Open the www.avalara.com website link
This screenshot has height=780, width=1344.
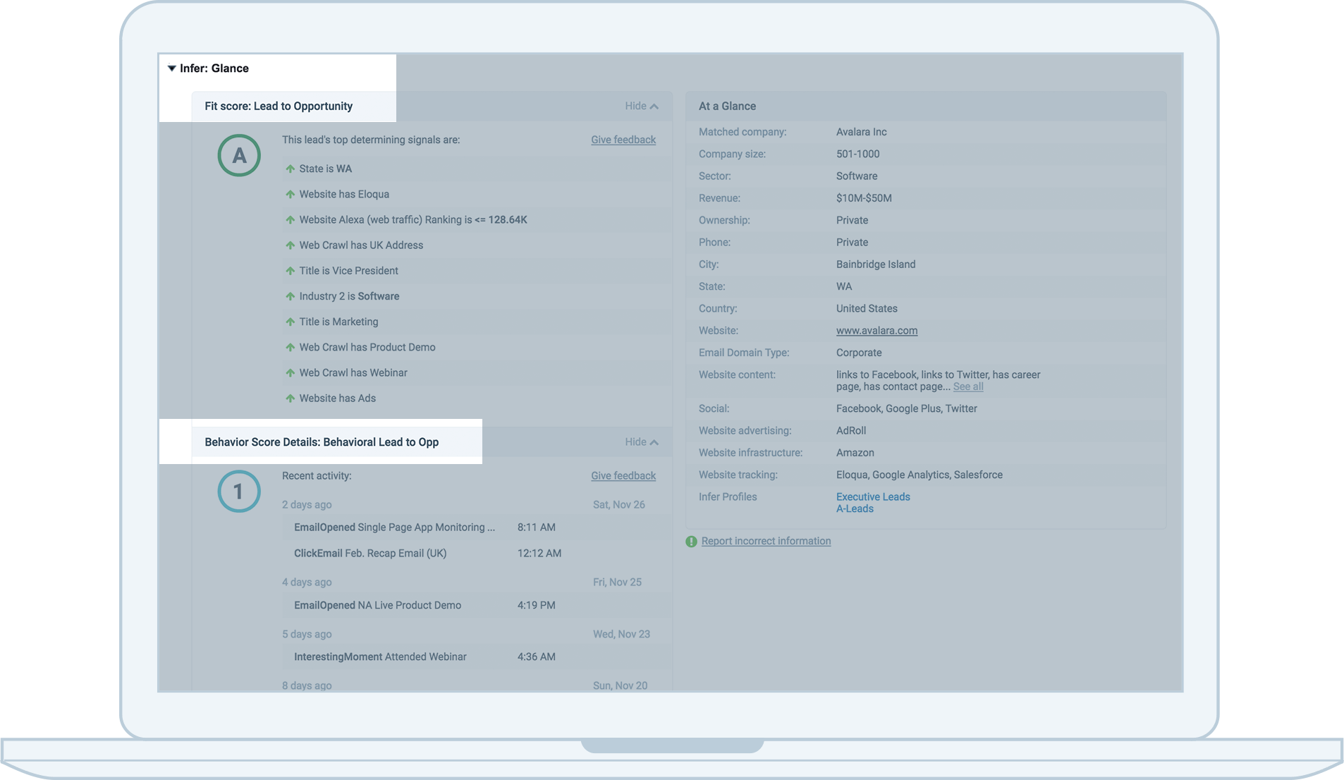(876, 331)
